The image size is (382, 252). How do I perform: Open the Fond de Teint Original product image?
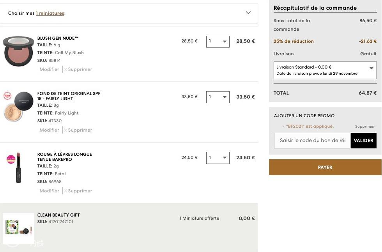[x=19, y=107]
